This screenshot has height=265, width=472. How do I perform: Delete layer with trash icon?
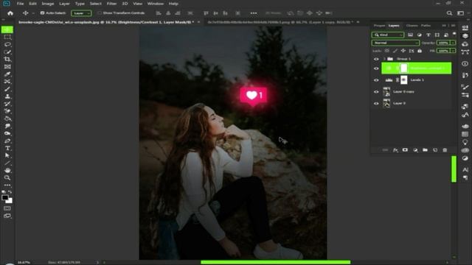(x=445, y=150)
